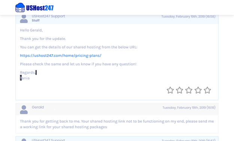Click the 'Please check the same' sentence
The width and height of the screenshot is (234, 141).
click(78, 64)
